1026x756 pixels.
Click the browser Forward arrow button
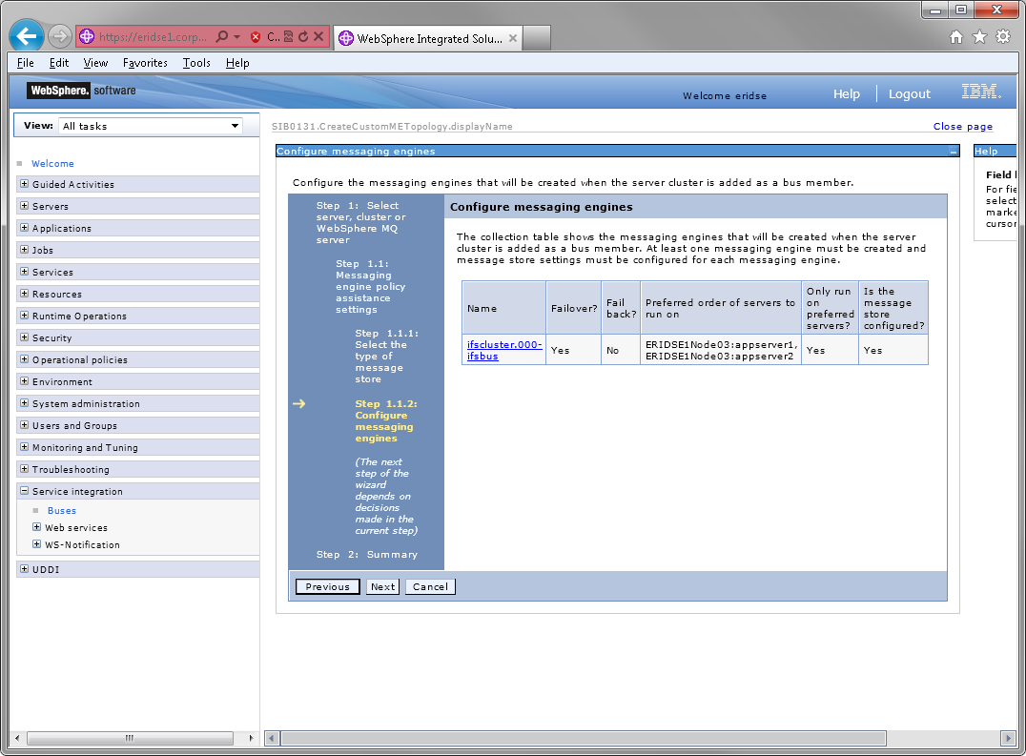pyautogui.click(x=60, y=36)
